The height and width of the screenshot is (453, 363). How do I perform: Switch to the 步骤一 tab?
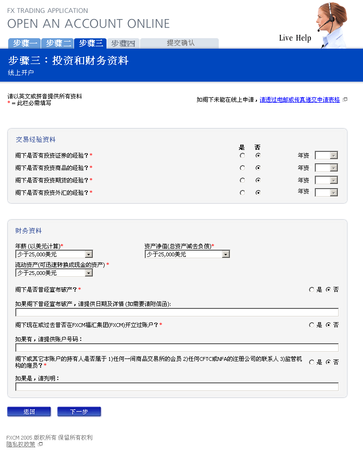pyautogui.click(x=24, y=43)
